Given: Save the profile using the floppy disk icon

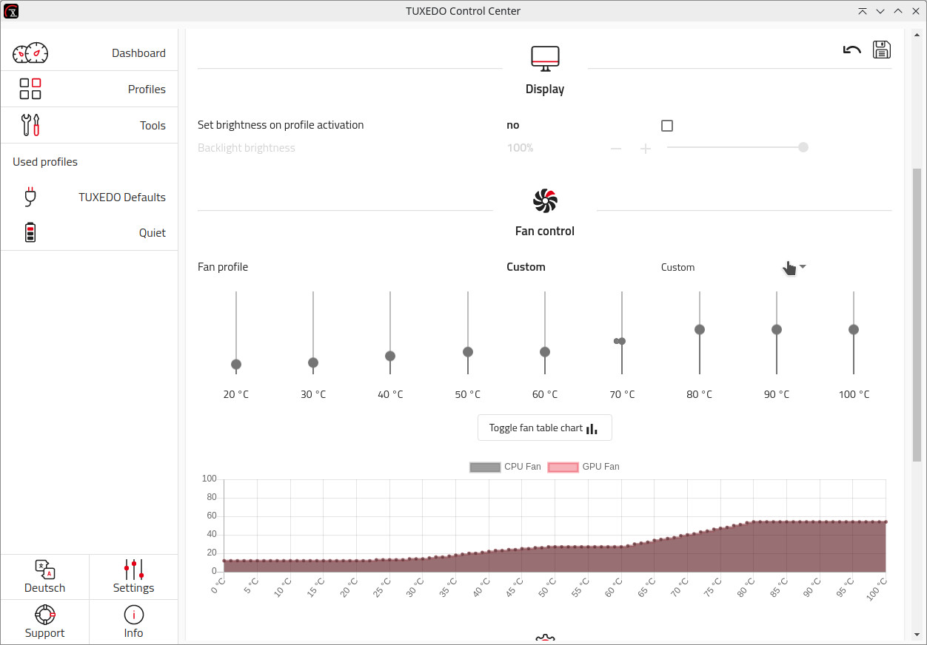Looking at the screenshot, I should coord(881,49).
